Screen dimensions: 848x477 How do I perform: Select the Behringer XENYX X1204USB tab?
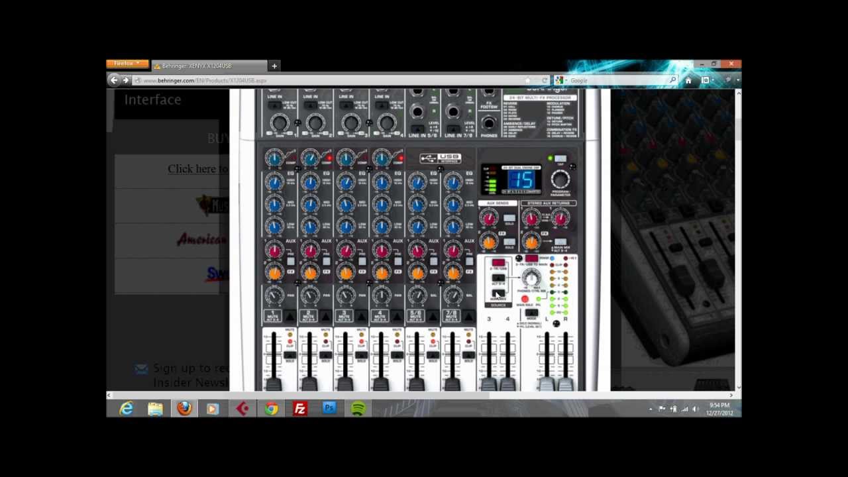(x=209, y=66)
